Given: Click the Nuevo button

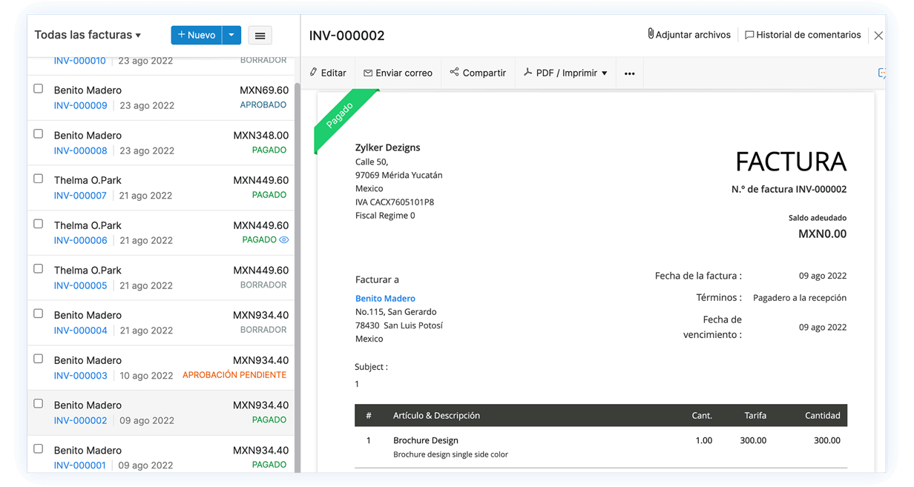Looking at the screenshot, I should [x=197, y=35].
